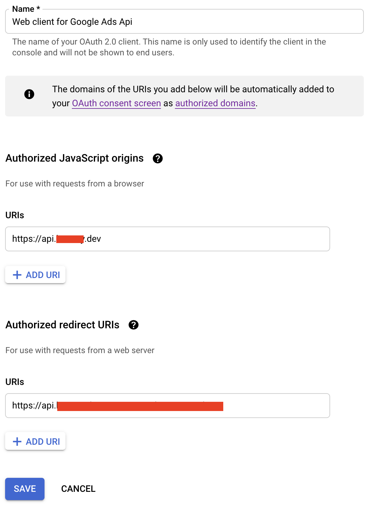
Task: Save the OAuth client settings
Action: click(x=25, y=489)
